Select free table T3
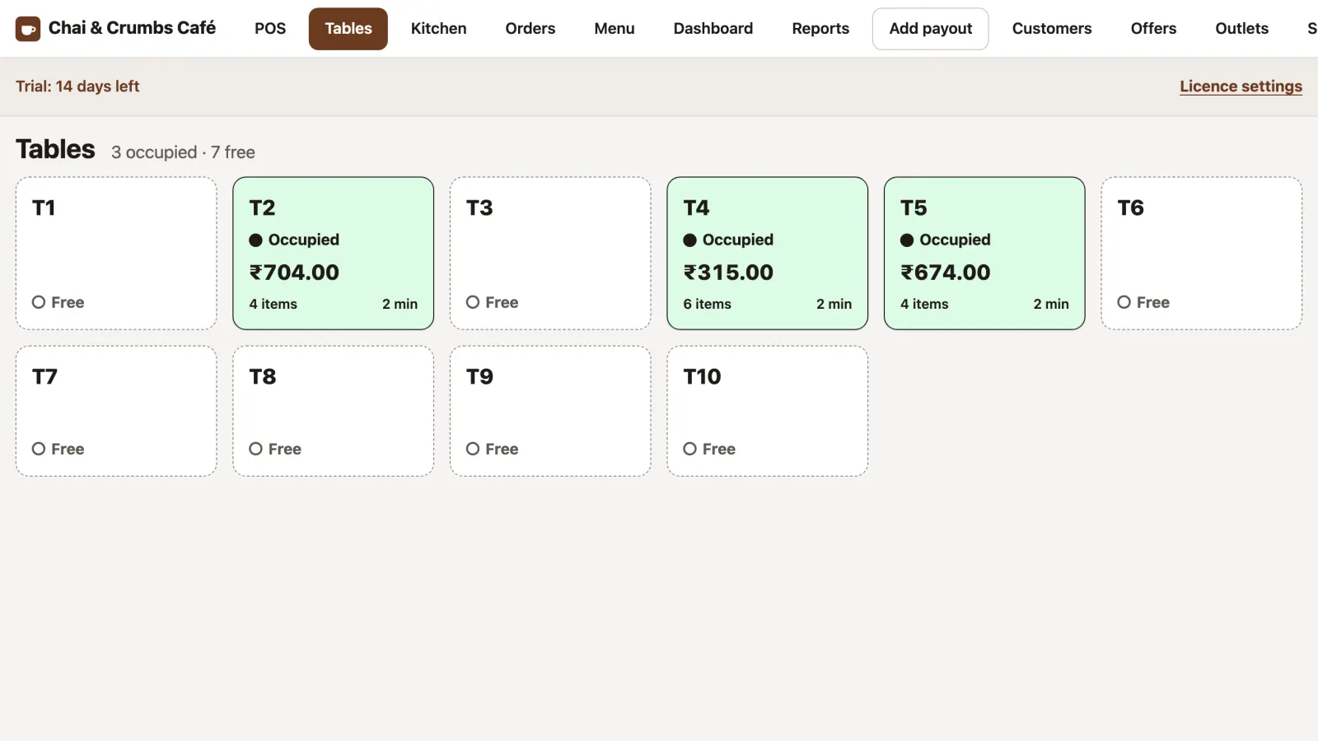Screen dimensions: 1318x741 pyautogui.click(x=550, y=254)
